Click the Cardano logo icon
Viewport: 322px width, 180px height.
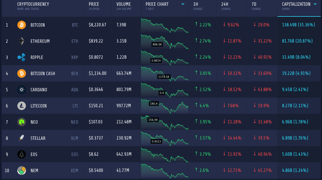click(21, 90)
